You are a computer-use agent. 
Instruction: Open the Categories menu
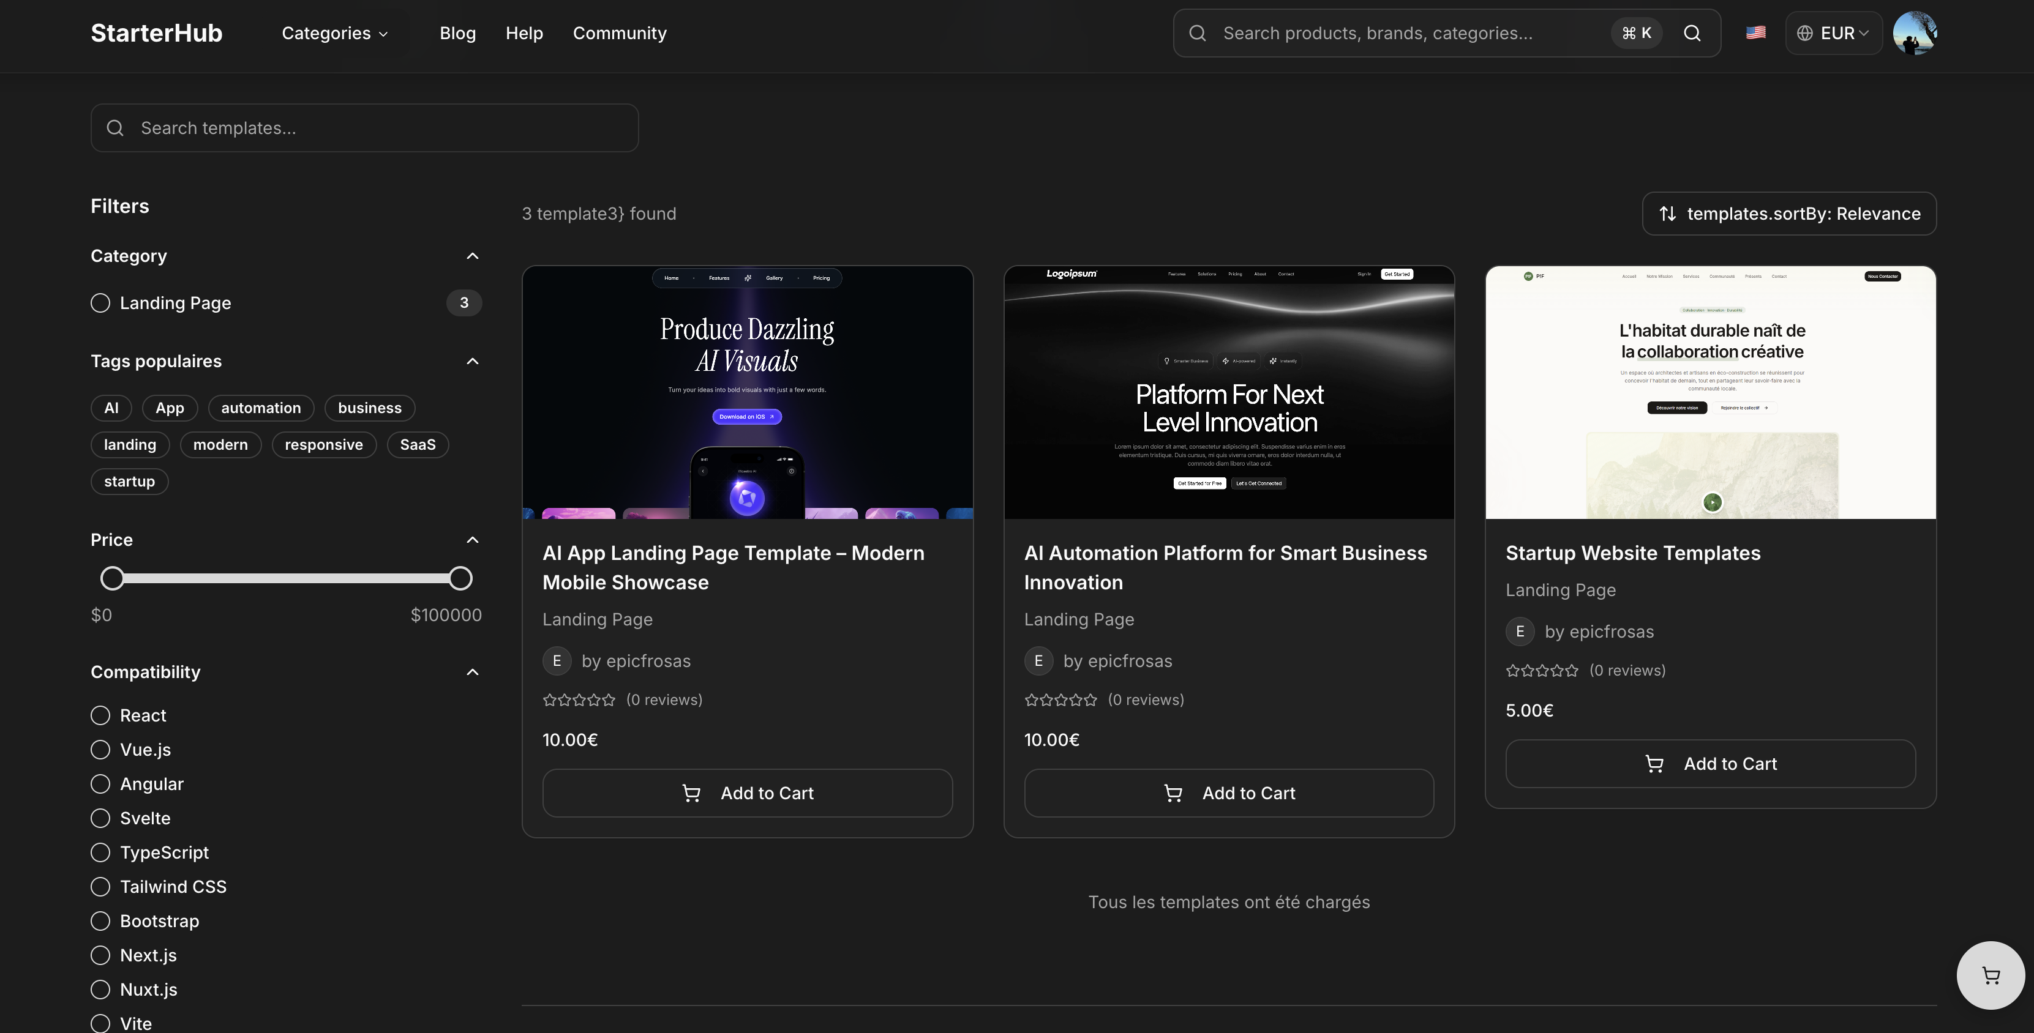[x=335, y=33]
